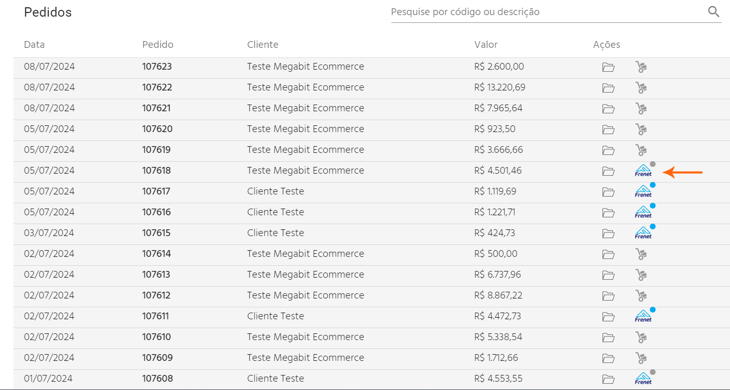Open folder icon for order 107623
This screenshot has height=390, width=730.
[x=608, y=67]
